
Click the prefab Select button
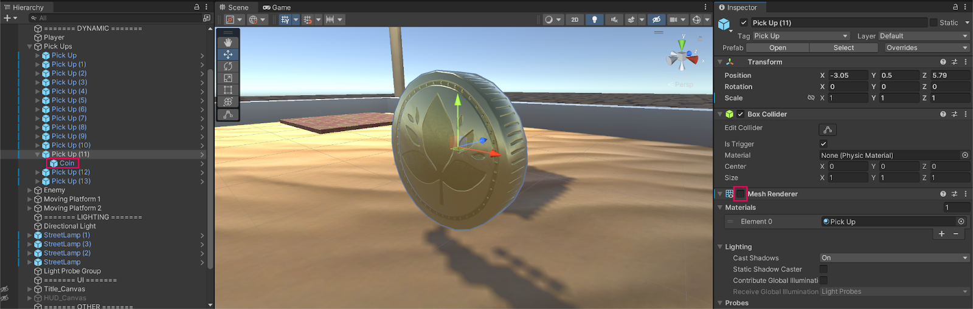[843, 47]
